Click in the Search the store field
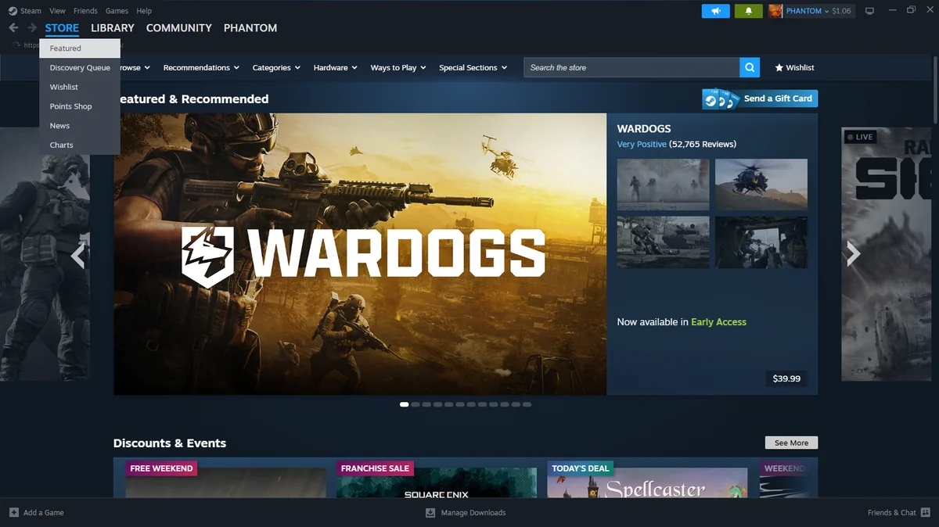The width and height of the screenshot is (939, 527). (631, 68)
